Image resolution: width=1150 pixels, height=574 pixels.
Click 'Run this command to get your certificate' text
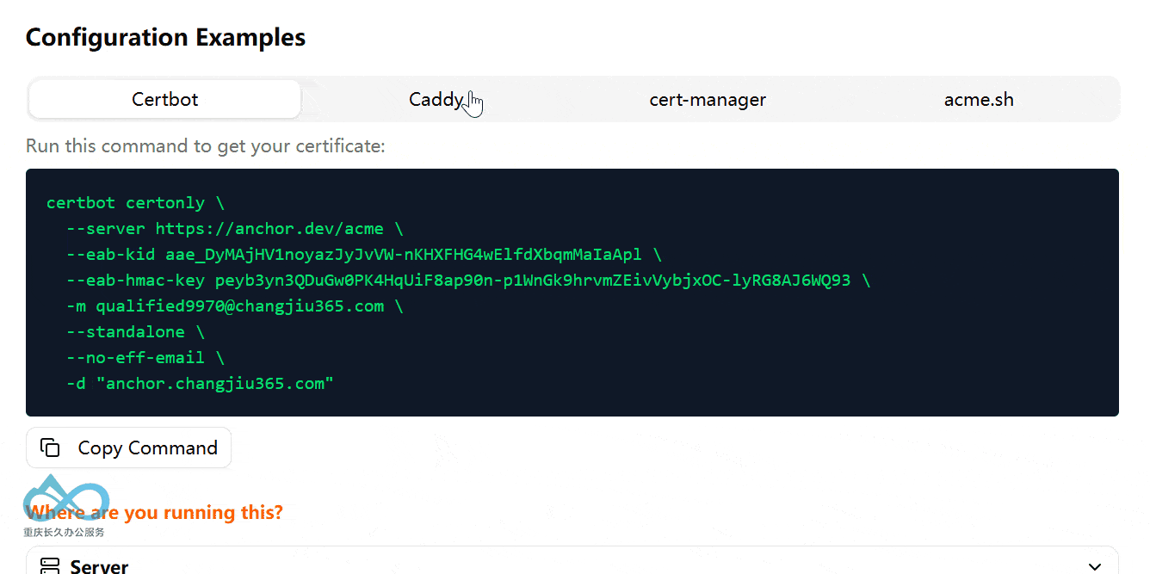tap(206, 146)
